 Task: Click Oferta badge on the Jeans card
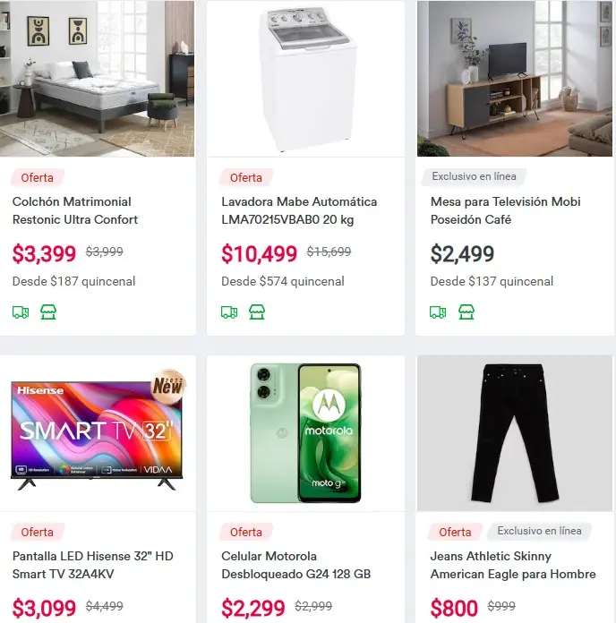(455, 532)
